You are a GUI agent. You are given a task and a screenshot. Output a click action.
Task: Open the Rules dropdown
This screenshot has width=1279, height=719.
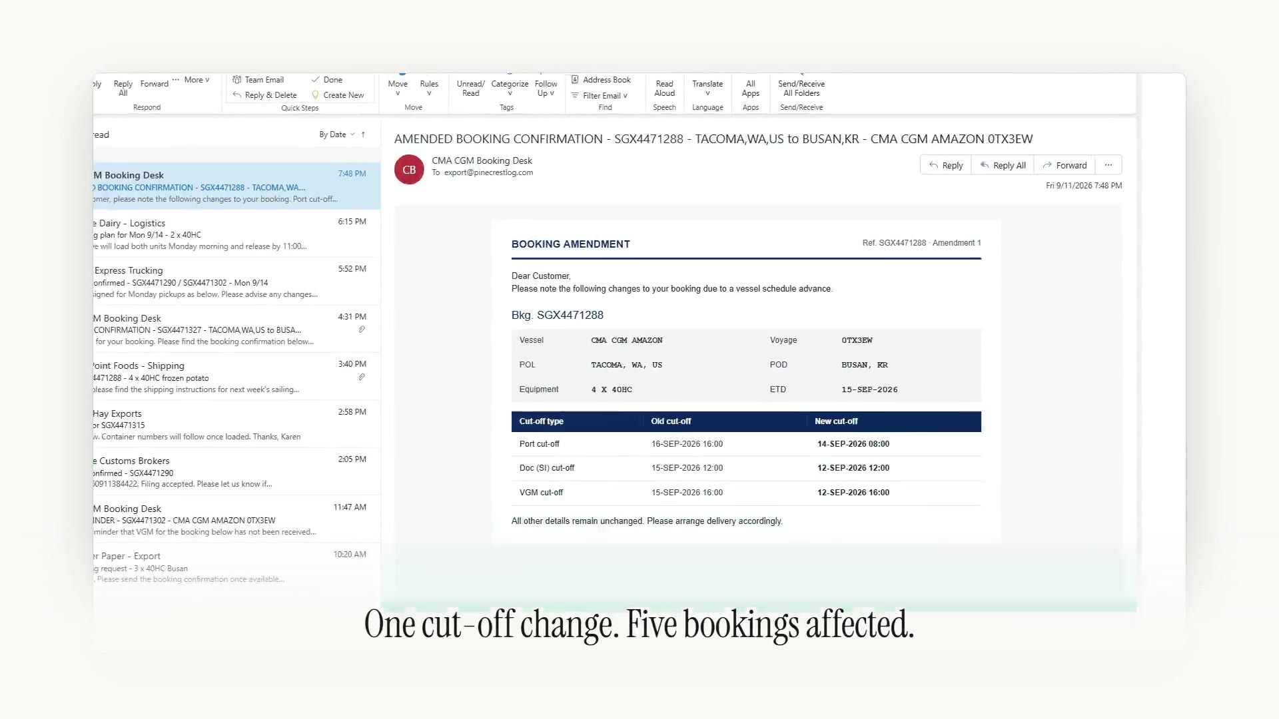(x=429, y=88)
